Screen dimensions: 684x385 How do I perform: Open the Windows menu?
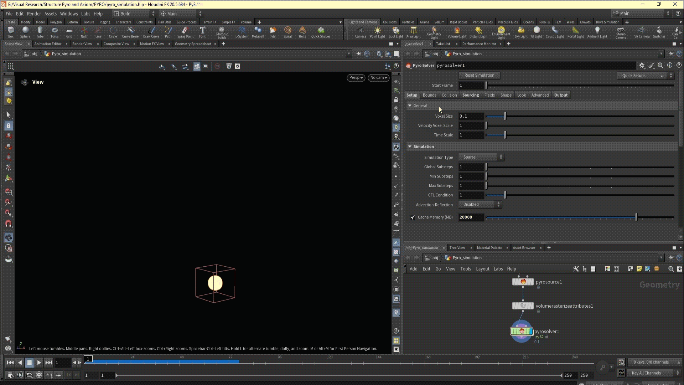click(69, 14)
